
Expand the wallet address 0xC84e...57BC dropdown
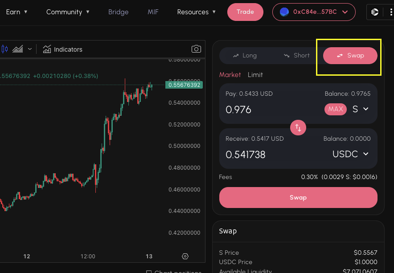[314, 12]
